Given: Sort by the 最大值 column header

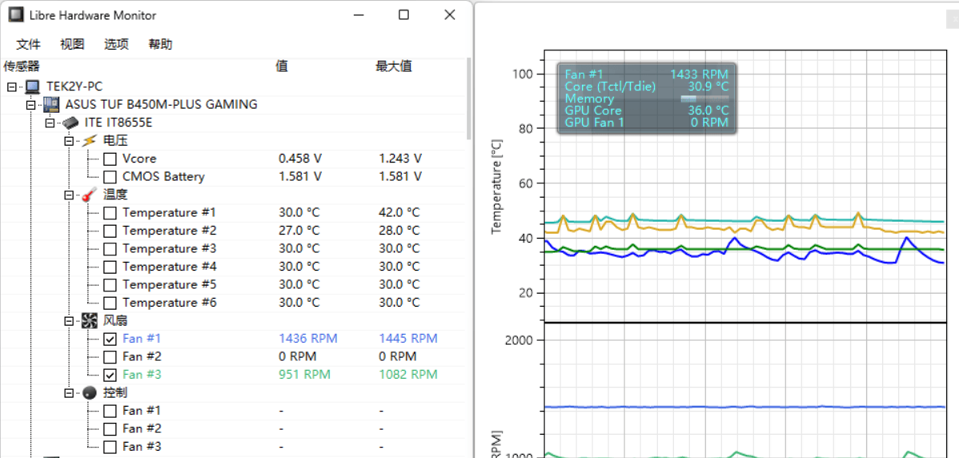Looking at the screenshot, I should click(x=394, y=66).
